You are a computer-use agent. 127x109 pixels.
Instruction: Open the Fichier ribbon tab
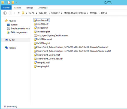click(x=6, y=8)
